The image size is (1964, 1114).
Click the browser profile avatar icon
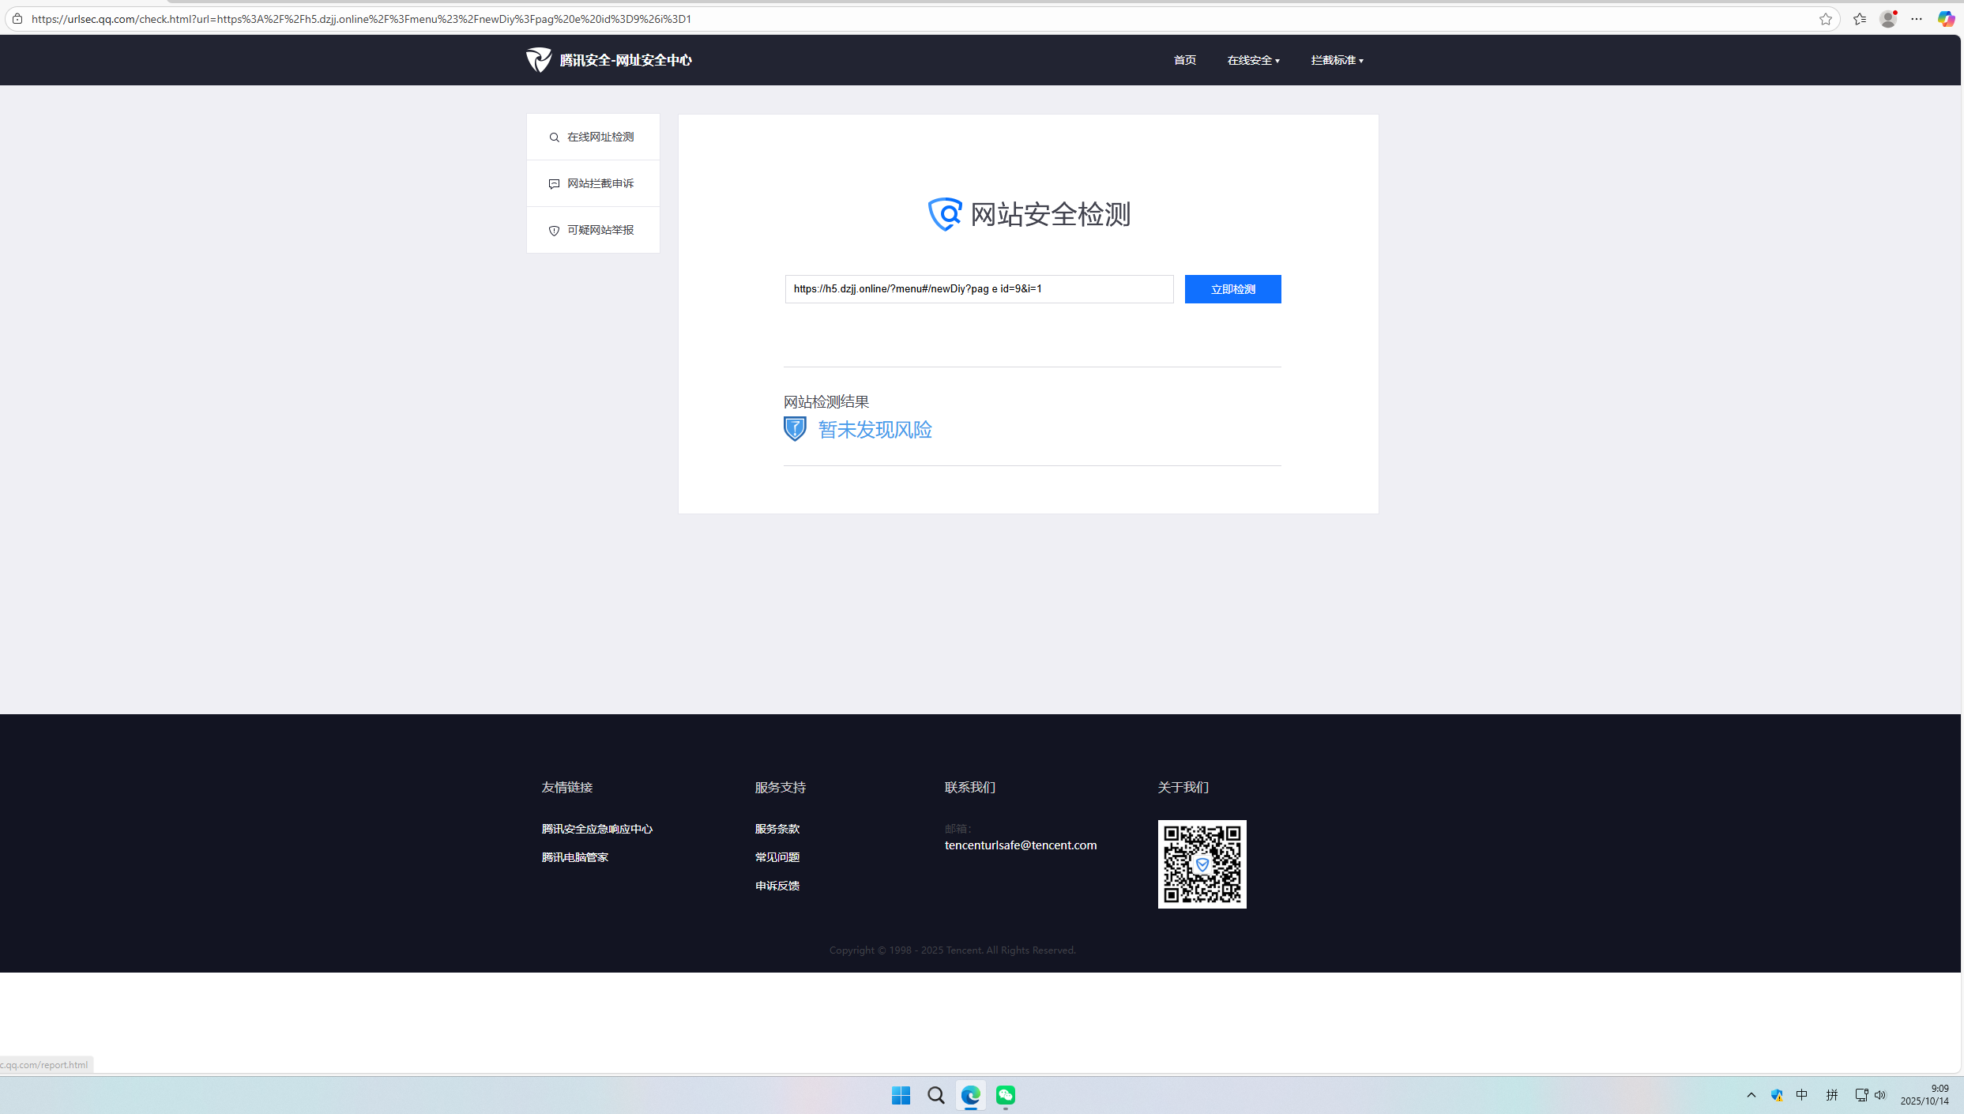tap(1888, 19)
